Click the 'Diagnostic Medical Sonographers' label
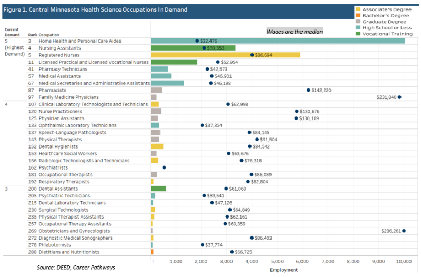421x277 pixels. [76, 238]
